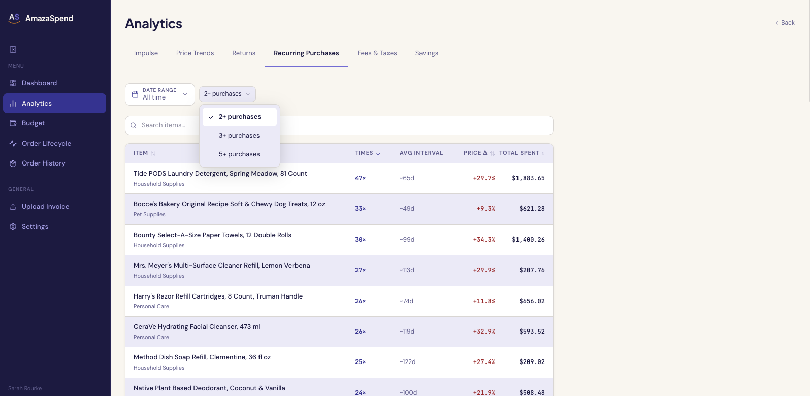Click the checkmark beside 2+ purchases option
Image resolution: width=810 pixels, height=396 pixels.
[x=211, y=117]
